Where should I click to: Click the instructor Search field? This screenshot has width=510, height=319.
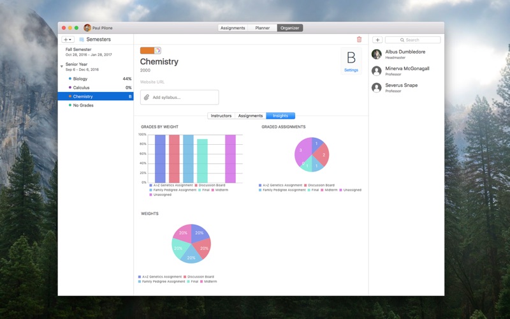click(412, 40)
